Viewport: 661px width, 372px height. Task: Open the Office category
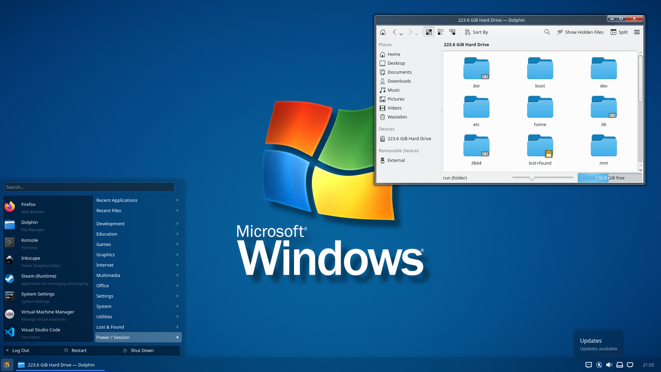pyautogui.click(x=138, y=286)
